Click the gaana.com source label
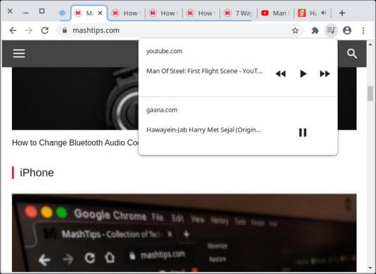The width and height of the screenshot is (376, 274). [162, 110]
